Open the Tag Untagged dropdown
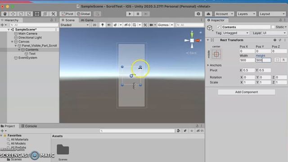 pos(236,33)
